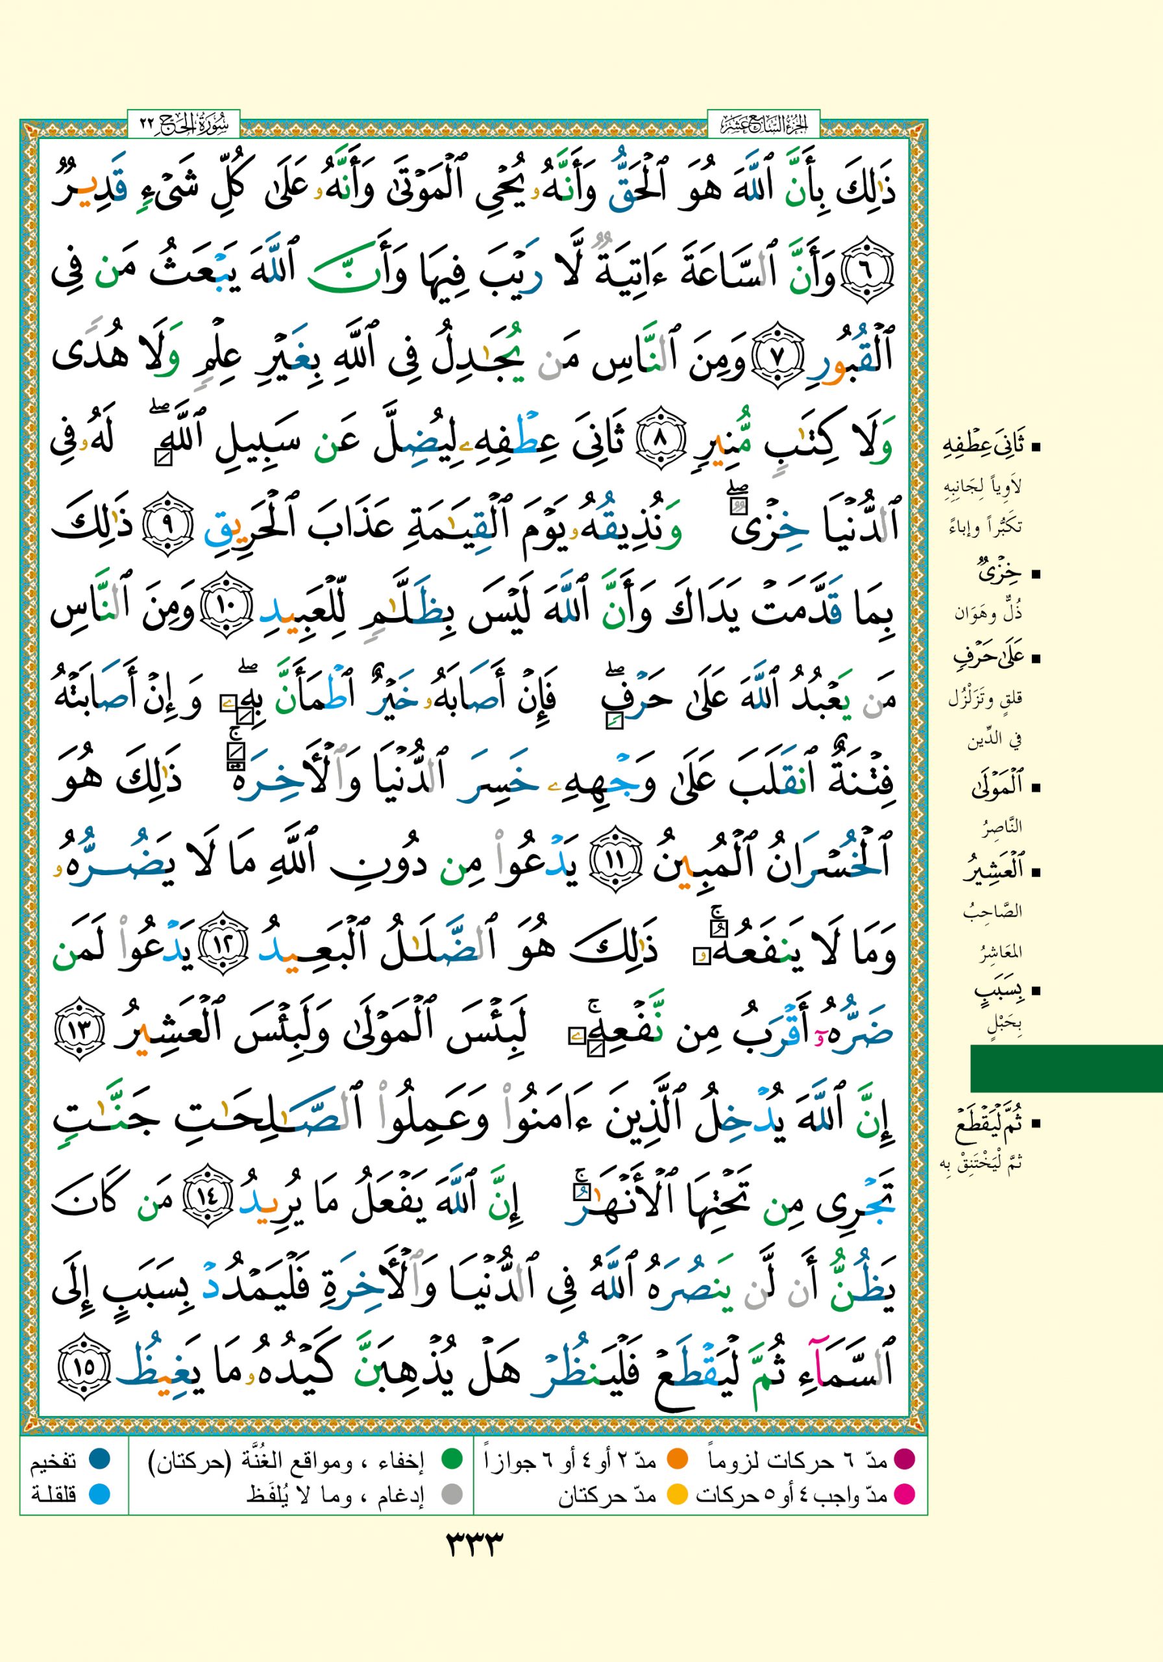Open the سورة الحج header label

(x=184, y=125)
